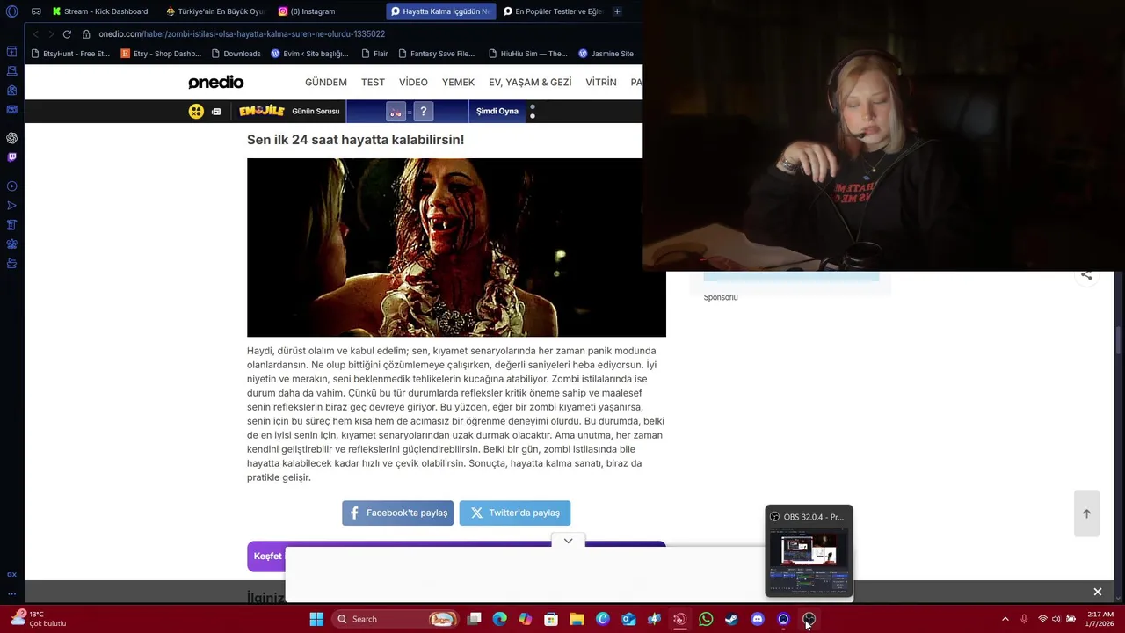The height and width of the screenshot is (633, 1125).
Task: Open Microsoft Edge from the taskbar
Action: pyautogui.click(x=500, y=619)
